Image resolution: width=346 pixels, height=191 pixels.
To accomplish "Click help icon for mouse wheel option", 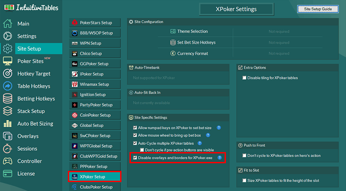I will 208,135.
